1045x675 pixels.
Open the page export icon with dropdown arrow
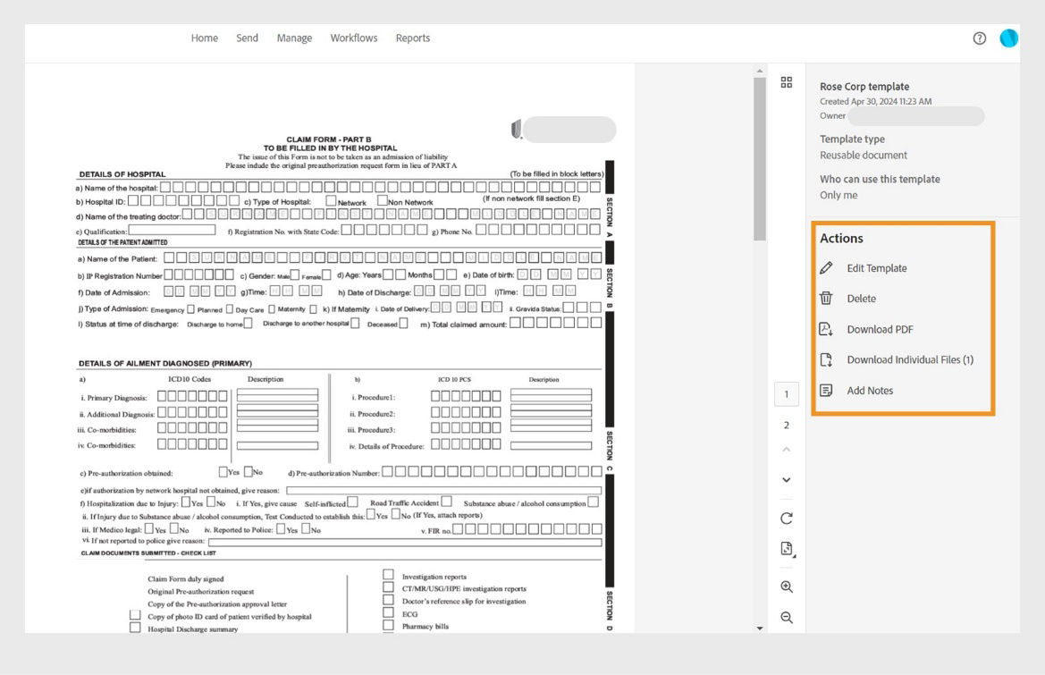click(x=787, y=549)
